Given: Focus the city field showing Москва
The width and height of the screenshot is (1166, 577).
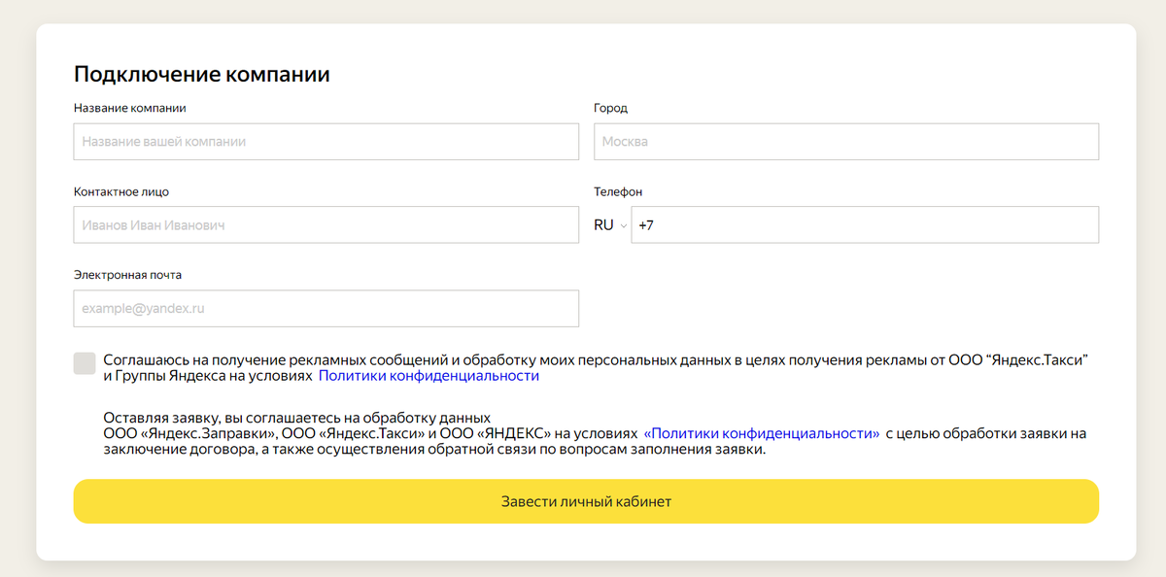Looking at the screenshot, I should tap(846, 141).
